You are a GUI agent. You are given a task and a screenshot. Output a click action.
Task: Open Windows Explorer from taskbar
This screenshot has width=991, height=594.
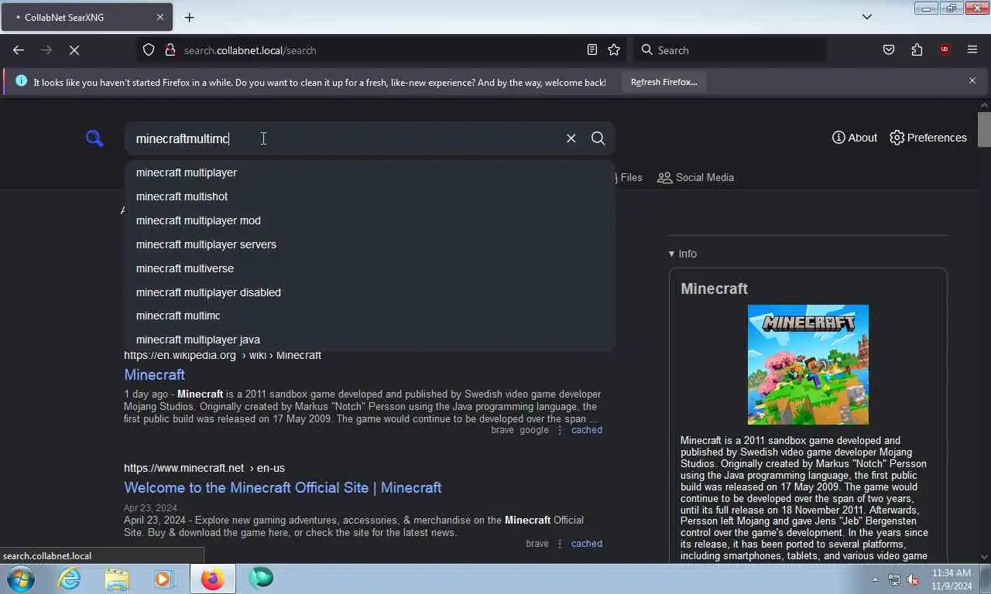[117, 579]
